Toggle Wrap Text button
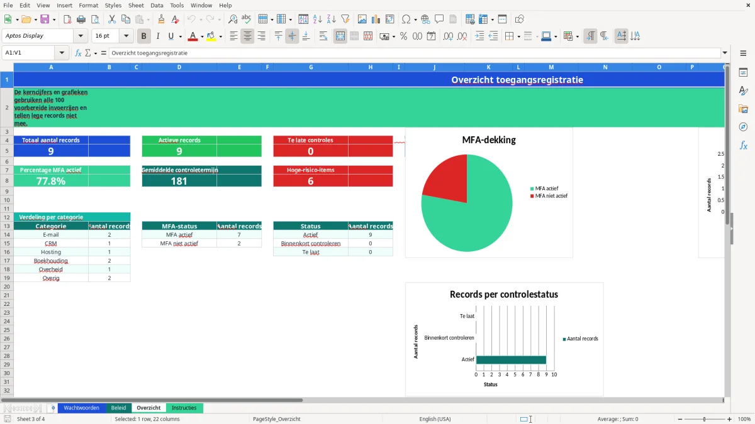This screenshot has height=424, width=755. (323, 36)
